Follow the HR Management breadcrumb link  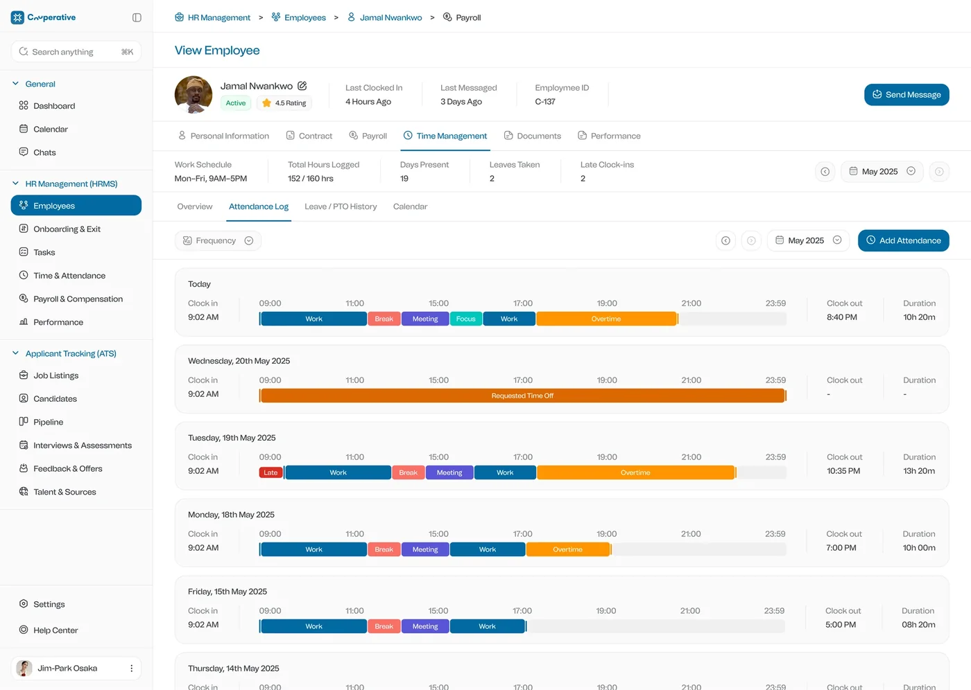pos(212,17)
